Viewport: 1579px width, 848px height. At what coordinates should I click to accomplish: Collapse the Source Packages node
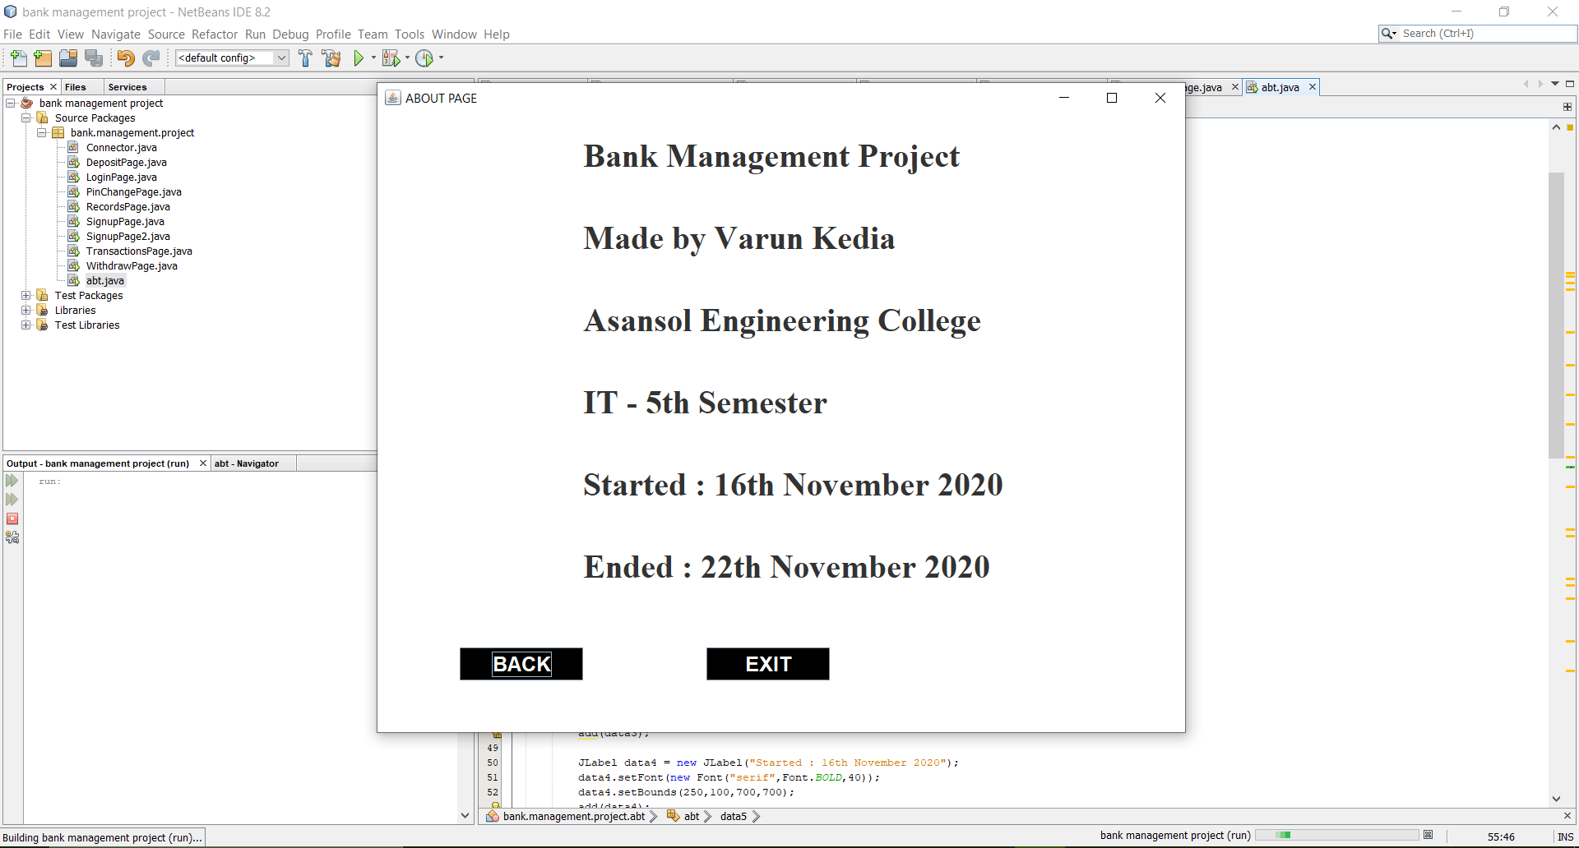coord(25,118)
